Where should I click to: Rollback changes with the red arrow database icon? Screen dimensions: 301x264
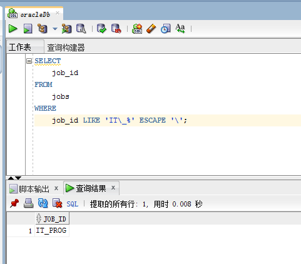[116, 29]
